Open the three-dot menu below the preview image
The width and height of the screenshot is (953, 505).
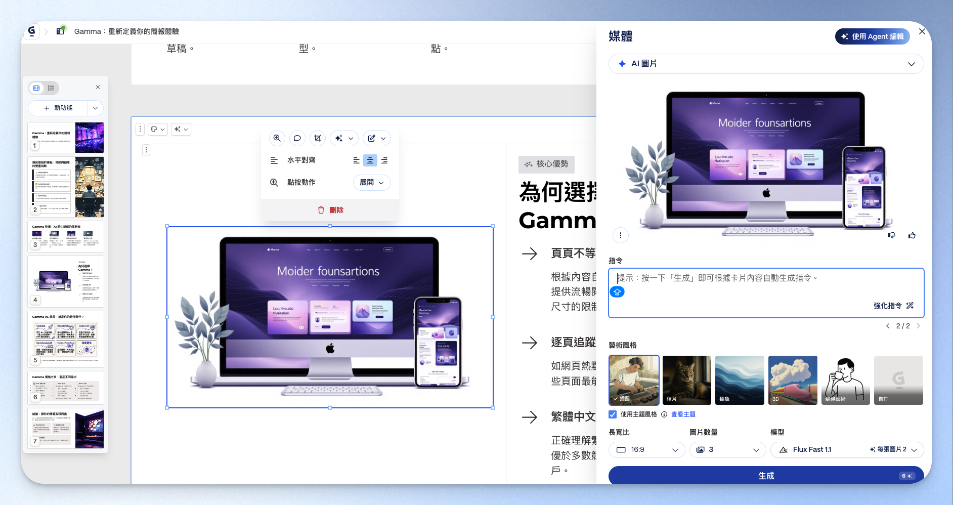point(621,235)
